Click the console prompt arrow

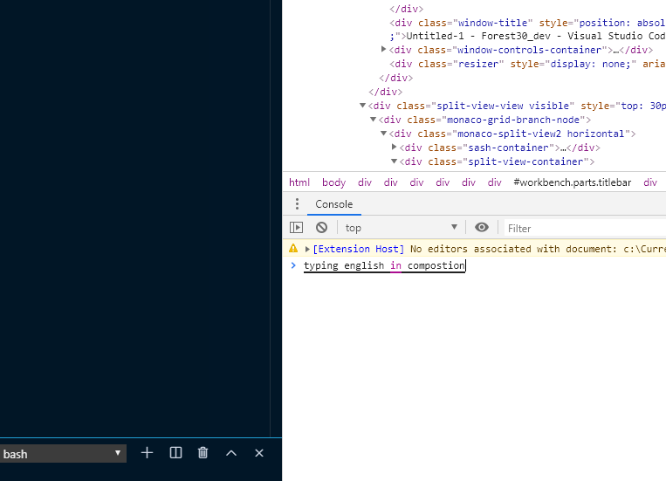(293, 265)
